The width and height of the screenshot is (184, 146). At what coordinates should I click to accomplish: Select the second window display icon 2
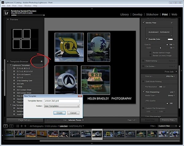pyautogui.click(x=11, y=126)
